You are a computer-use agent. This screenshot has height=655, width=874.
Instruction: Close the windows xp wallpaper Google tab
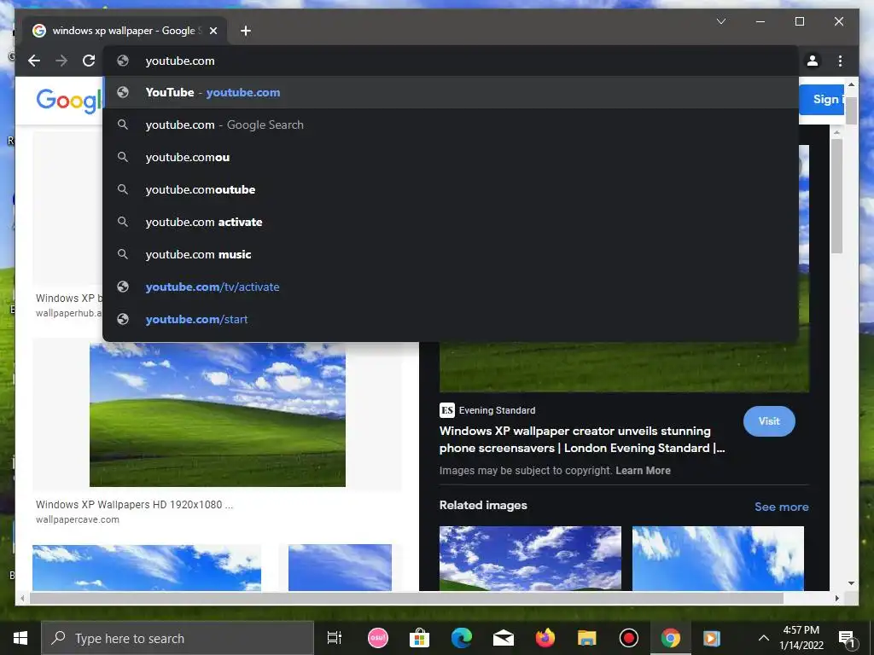213,31
